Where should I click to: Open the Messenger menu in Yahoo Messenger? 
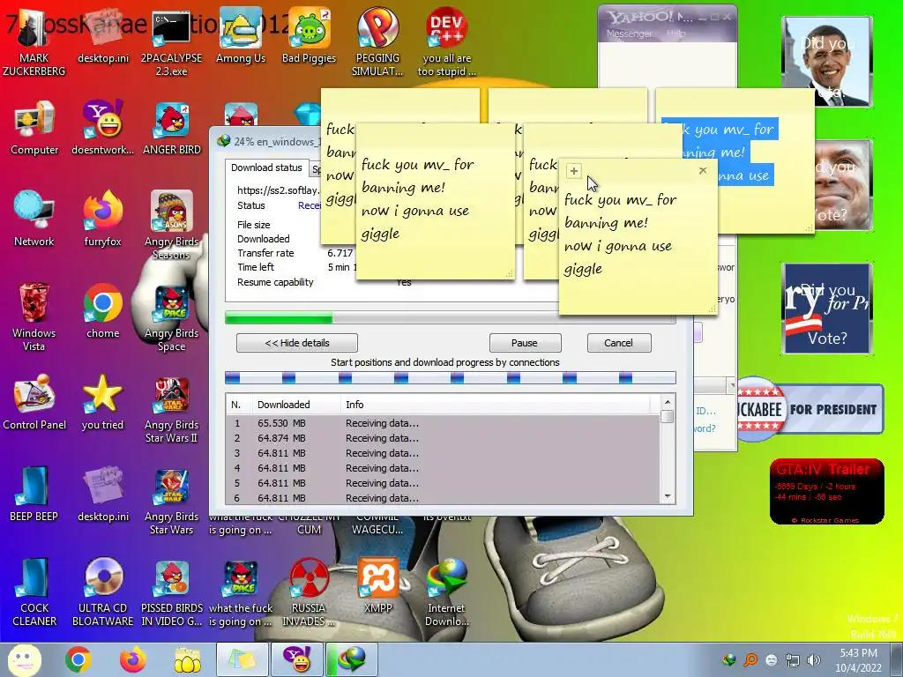[x=629, y=33]
